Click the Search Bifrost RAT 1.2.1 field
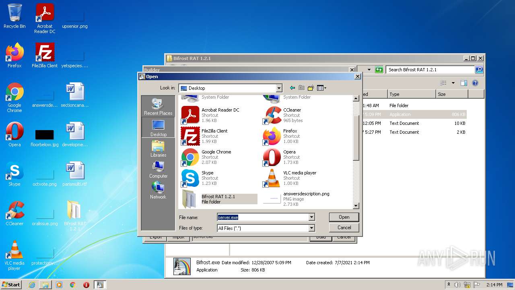This screenshot has width=515, height=290. (430, 70)
